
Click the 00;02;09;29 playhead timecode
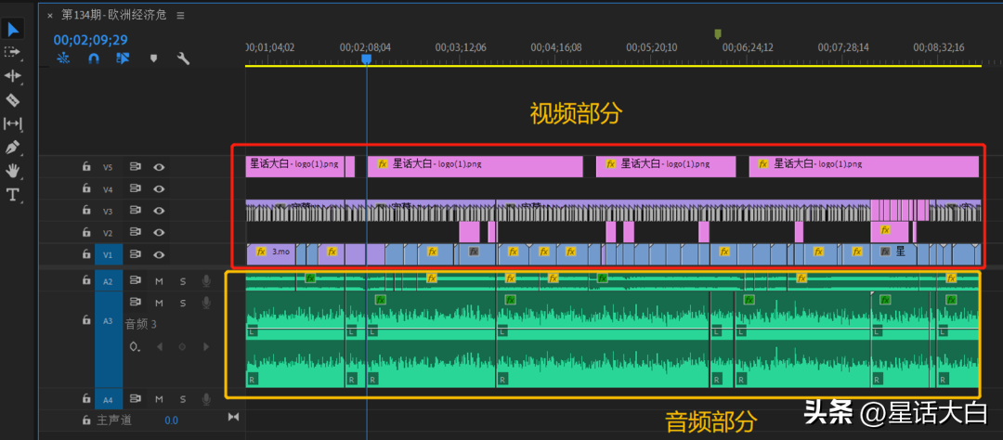point(90,40)
